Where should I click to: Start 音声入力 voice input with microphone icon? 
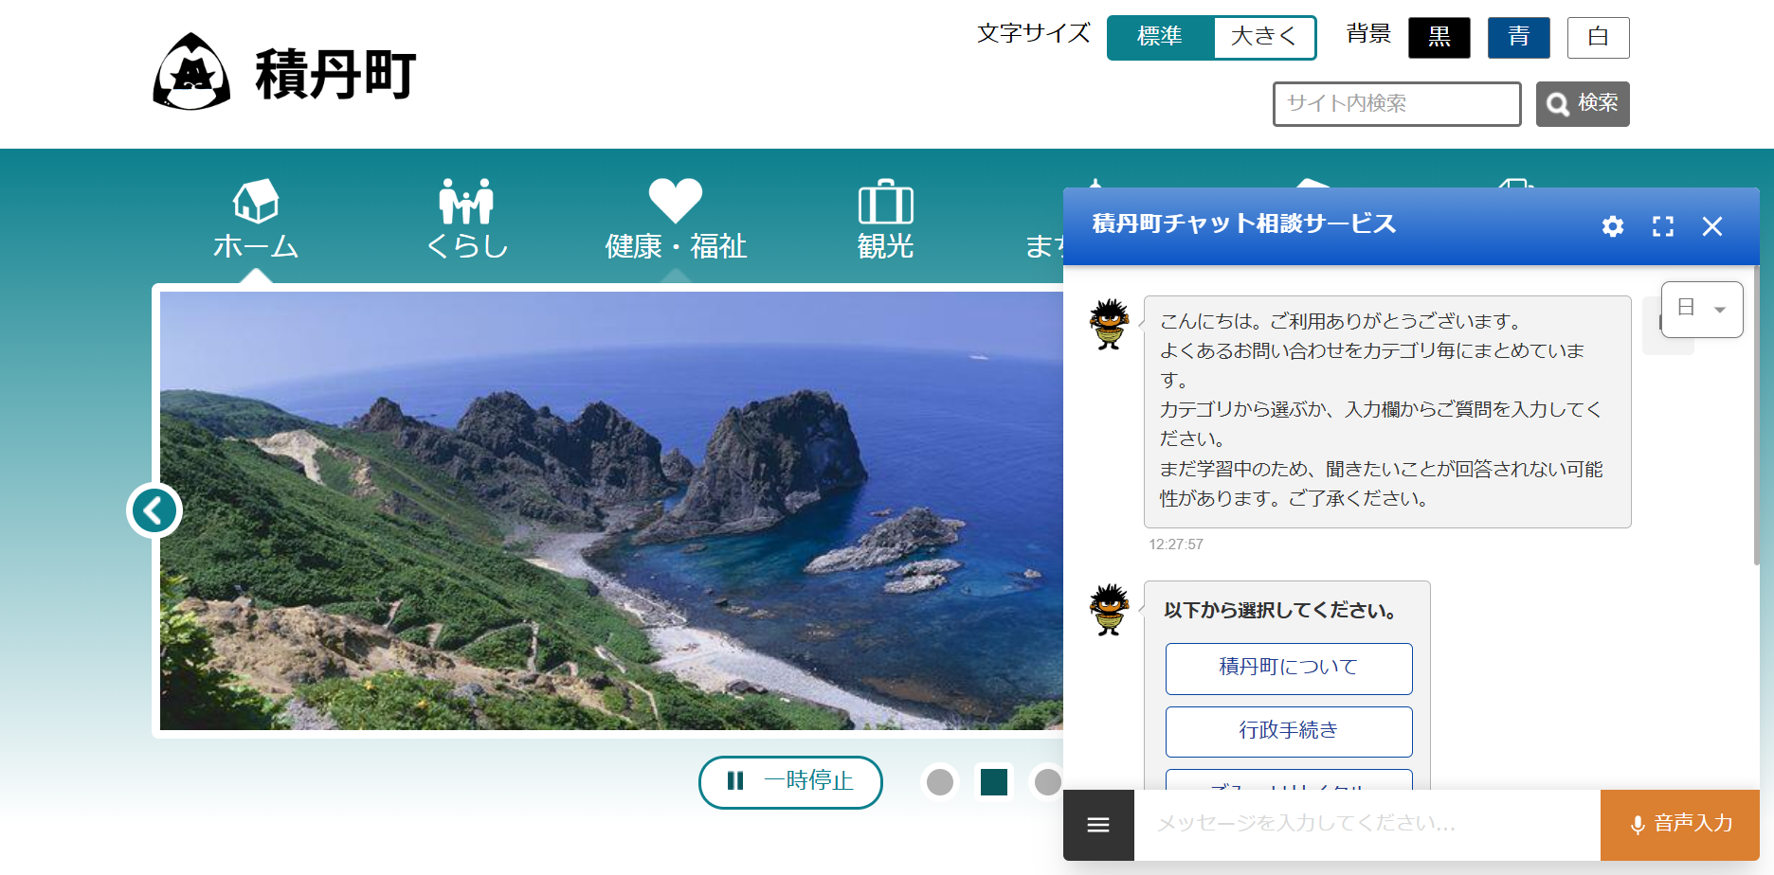tap(1638, 824)
